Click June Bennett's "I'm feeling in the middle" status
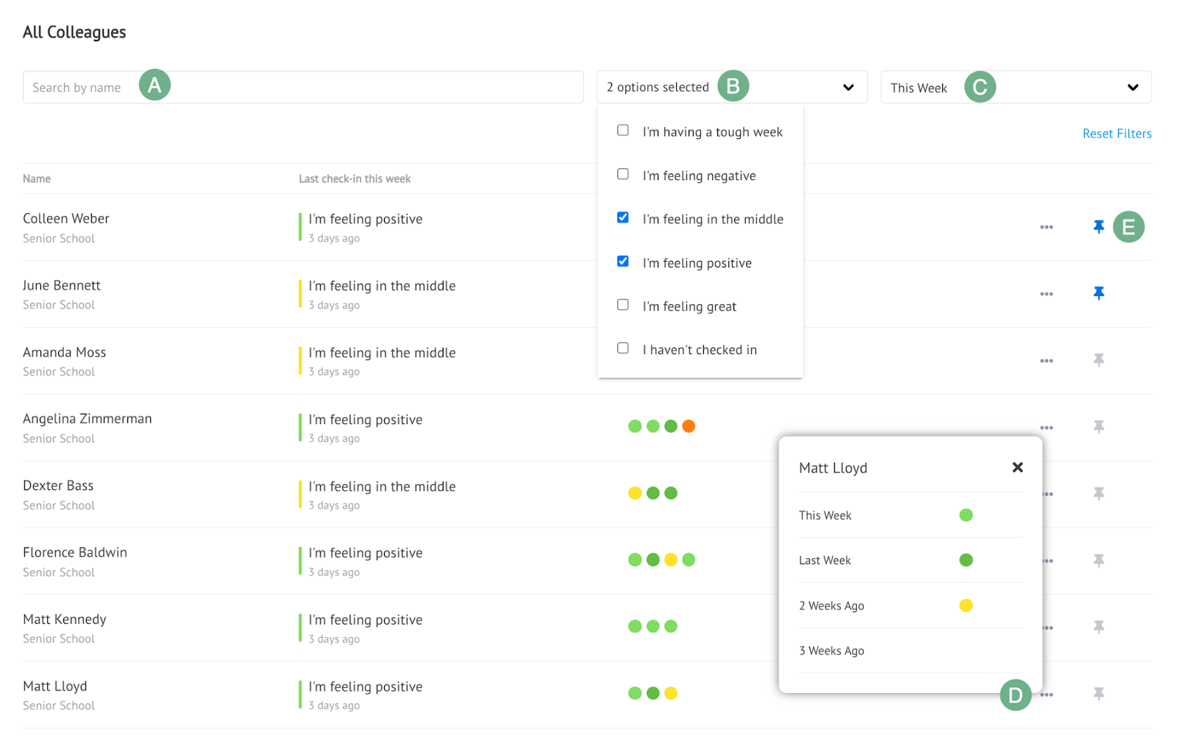This screenshot has width=1177, height=740. 383,286
